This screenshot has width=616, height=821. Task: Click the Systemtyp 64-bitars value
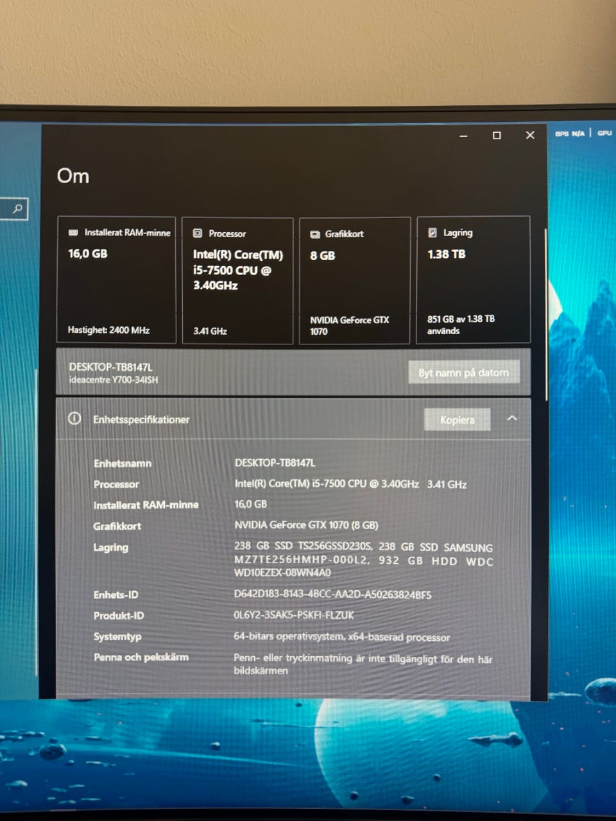341,636
